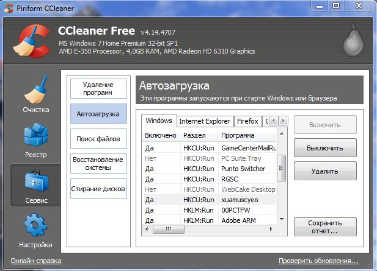This screenshot has height=271, width=377.
Task: Select the RGSC startup entry
Action: click(209, 179)
